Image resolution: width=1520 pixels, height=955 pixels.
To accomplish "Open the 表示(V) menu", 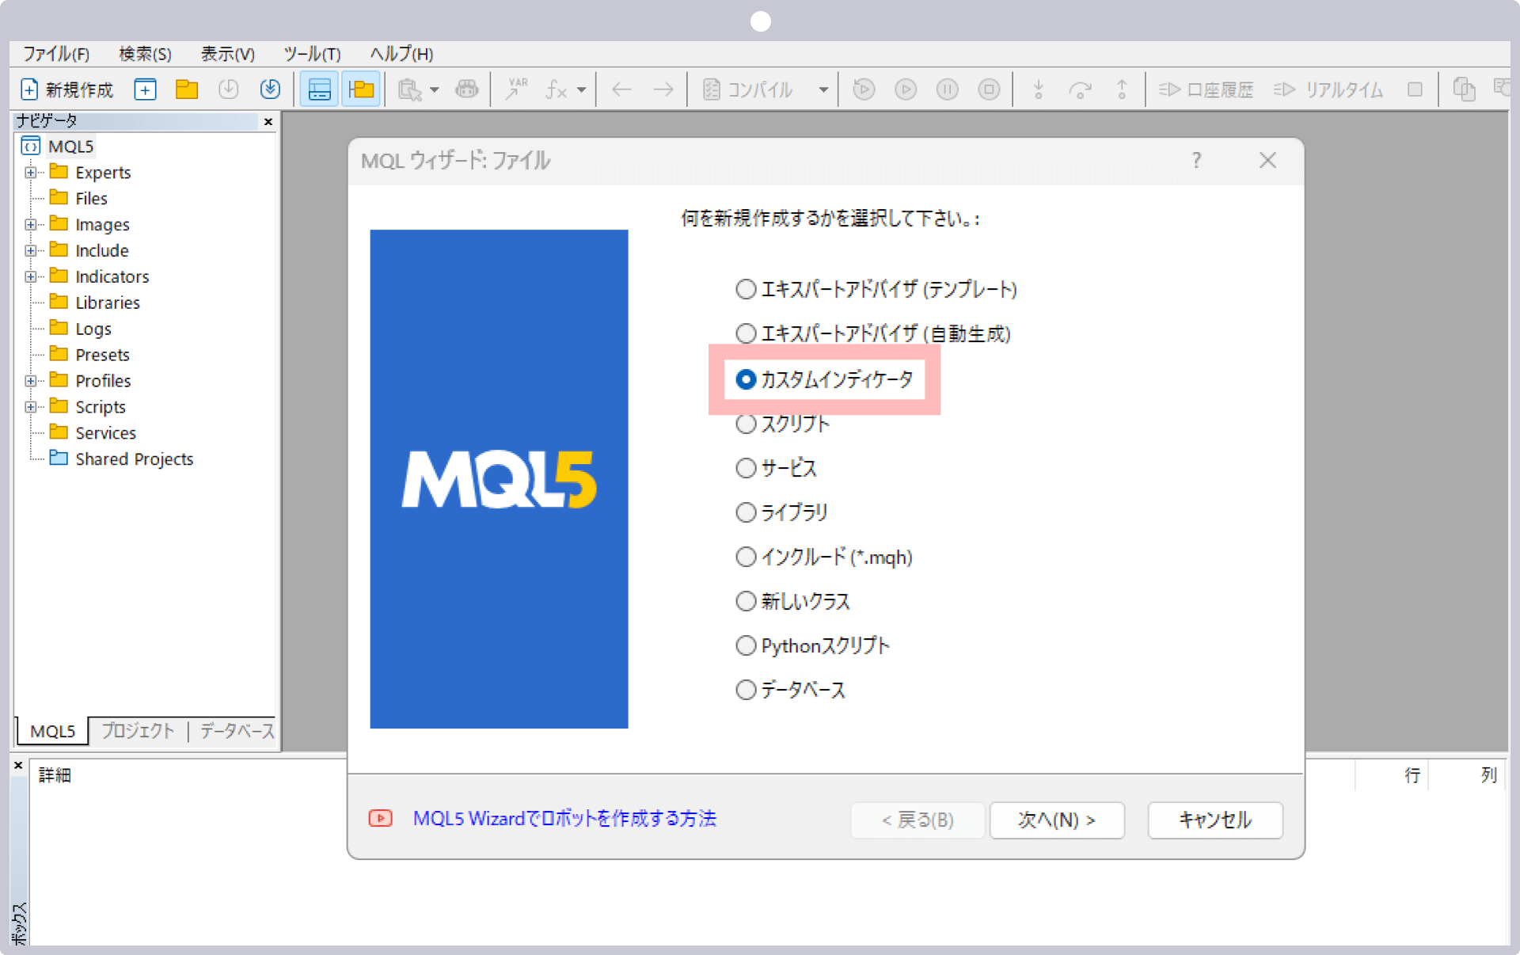I will point(227,54).
